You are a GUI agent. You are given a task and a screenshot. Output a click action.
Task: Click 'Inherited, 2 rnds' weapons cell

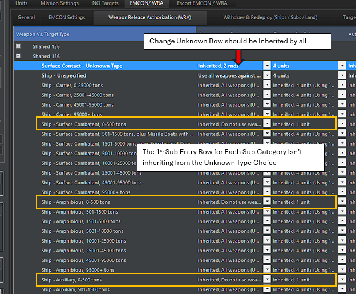point(218,66)
